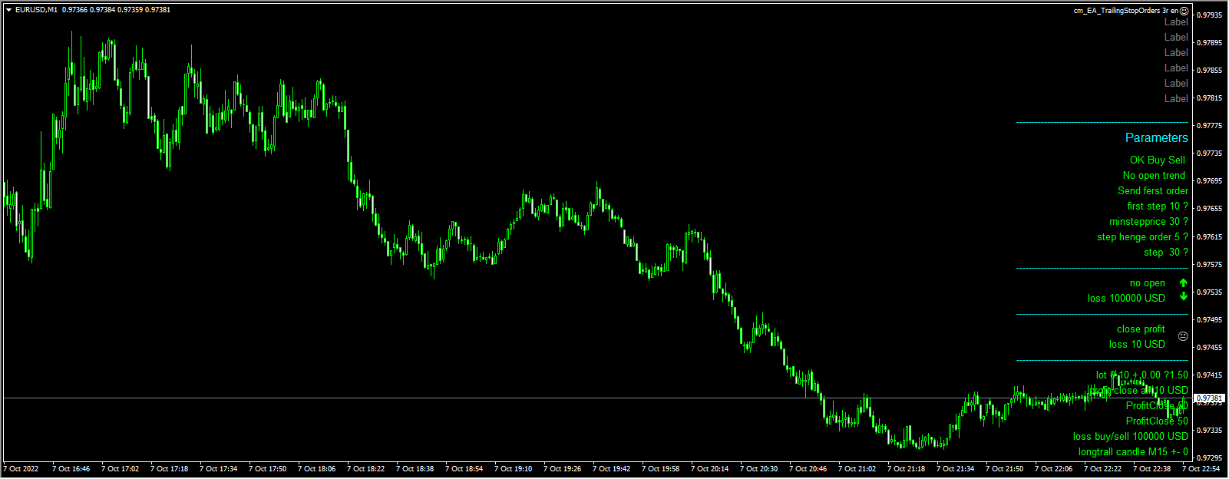Click the smiley icon next to the EA name
The image size is (1229, 479).
tap(1184, 11)
